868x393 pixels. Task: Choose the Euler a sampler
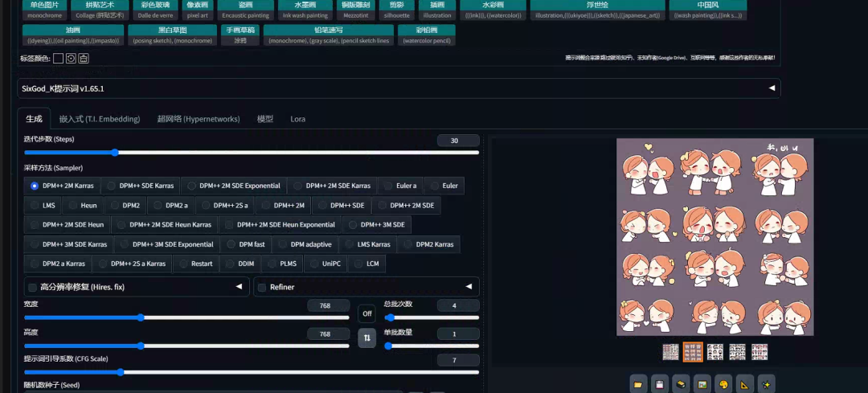point(400,186)
